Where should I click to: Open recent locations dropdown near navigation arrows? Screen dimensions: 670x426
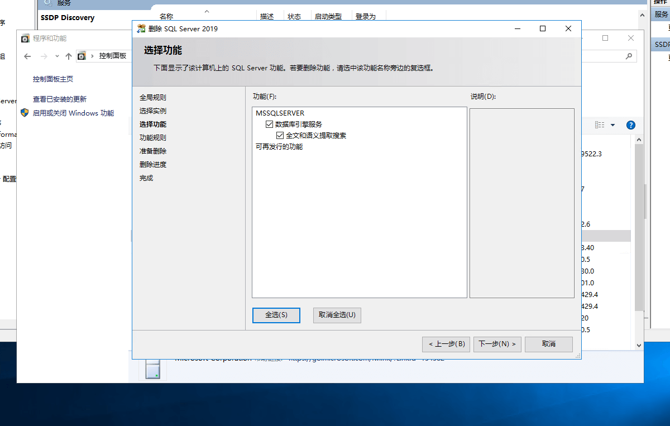57,56
